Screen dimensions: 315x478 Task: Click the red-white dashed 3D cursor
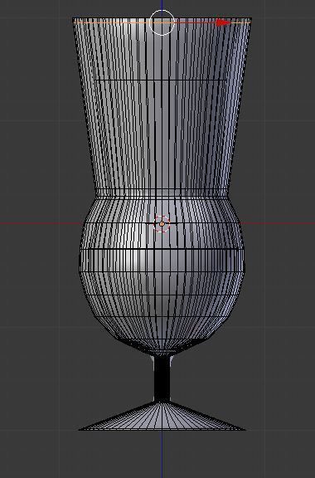click(x=162, y=224)
